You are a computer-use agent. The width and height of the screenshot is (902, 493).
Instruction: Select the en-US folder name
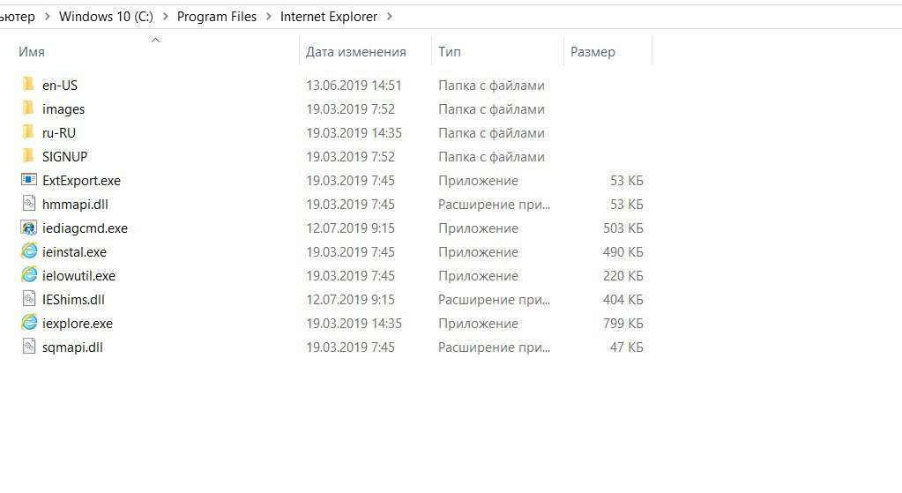60,86
